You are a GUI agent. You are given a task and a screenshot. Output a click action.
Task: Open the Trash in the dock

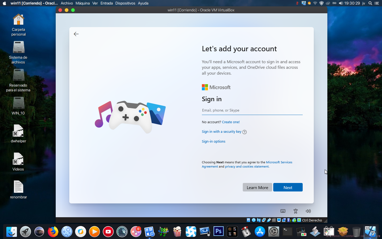[x=357, y=232]
